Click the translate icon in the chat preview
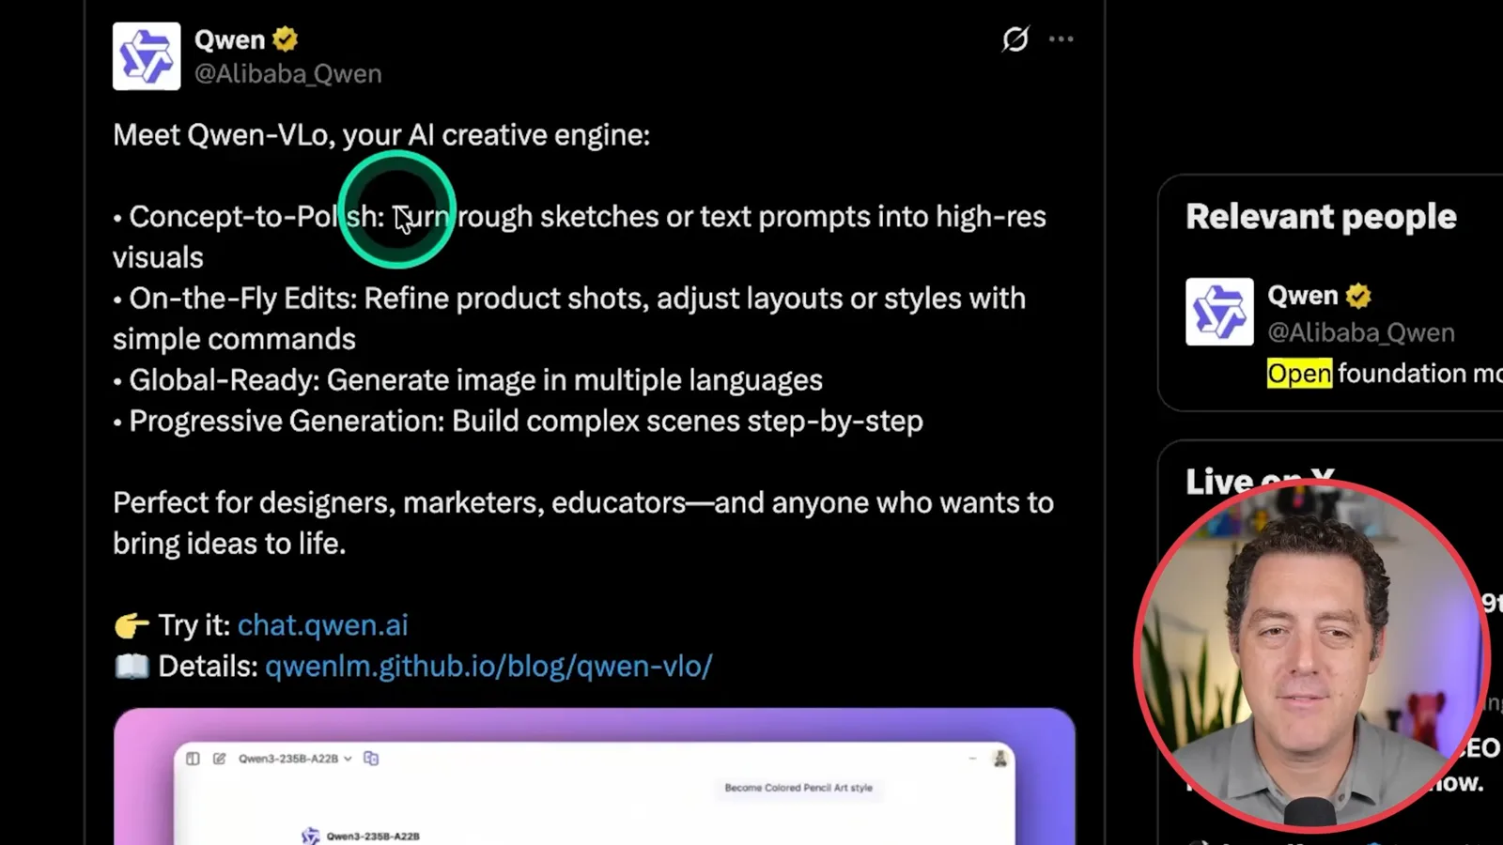Screen dimensions: 1503x845 pyautogui.click(x=371, y=759)
